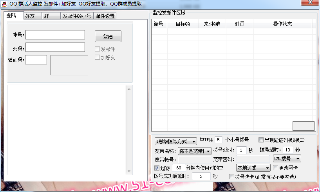The height and width of the screenshot is (192, 320).
Task: Click the 时间 column header
Action: (x=240, y=24)
